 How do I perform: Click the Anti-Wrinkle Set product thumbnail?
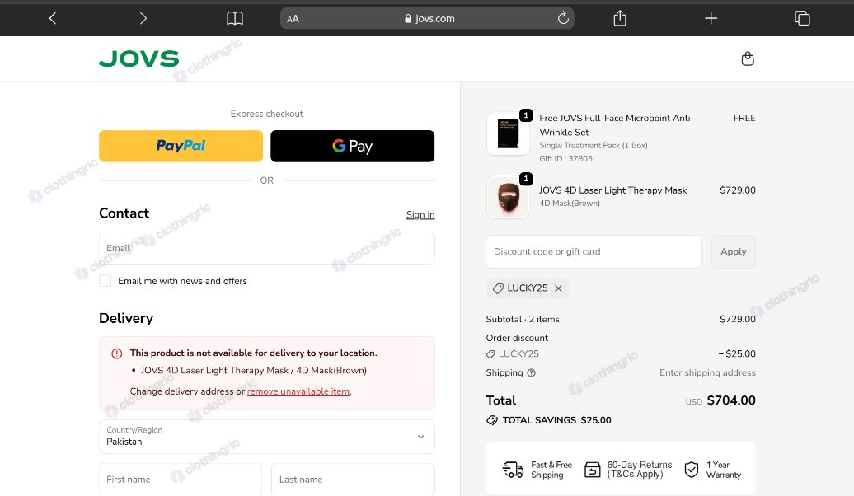[508, 134]
